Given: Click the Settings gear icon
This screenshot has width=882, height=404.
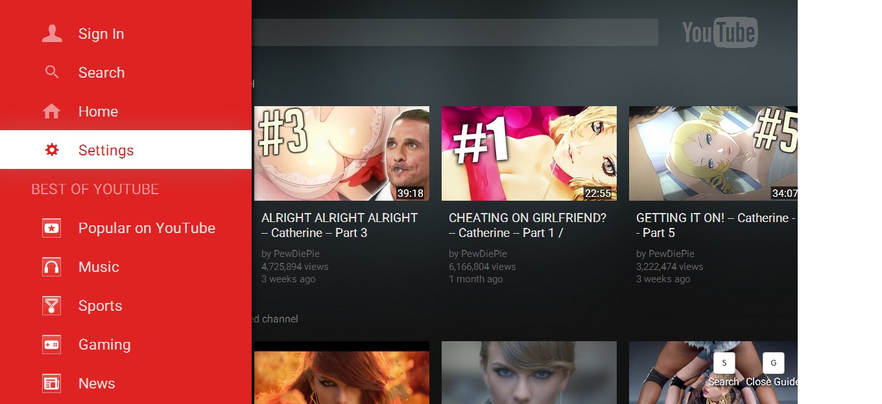Looking at the screenshot, I should coord(52,150).
